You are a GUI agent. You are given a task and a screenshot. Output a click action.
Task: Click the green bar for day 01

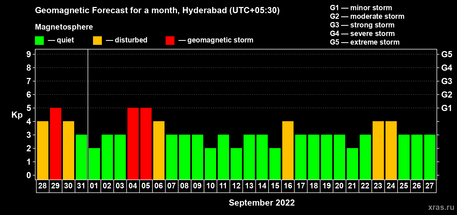tap(94, 164)
